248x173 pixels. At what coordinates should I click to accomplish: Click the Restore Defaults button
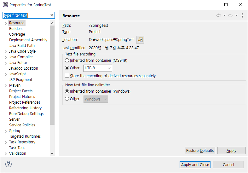click(200, 151)
